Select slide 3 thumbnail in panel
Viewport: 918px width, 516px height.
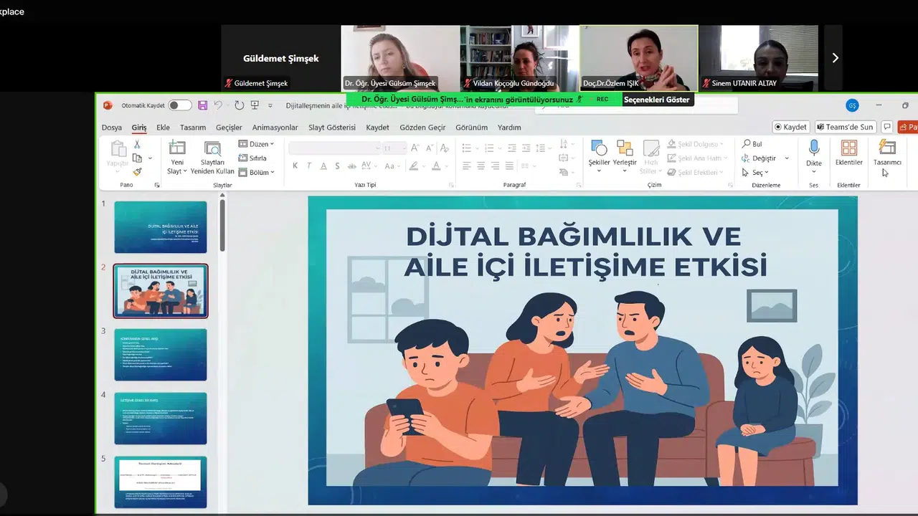[x=161, y=355]
